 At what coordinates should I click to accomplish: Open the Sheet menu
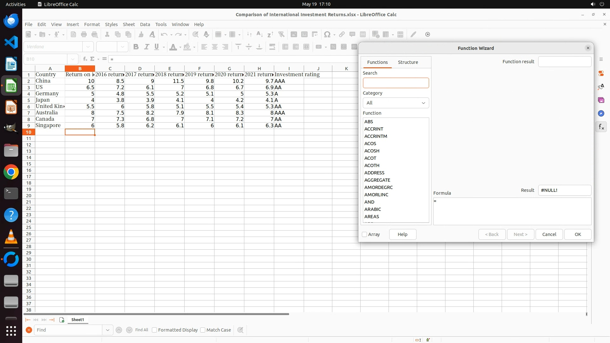129,24
